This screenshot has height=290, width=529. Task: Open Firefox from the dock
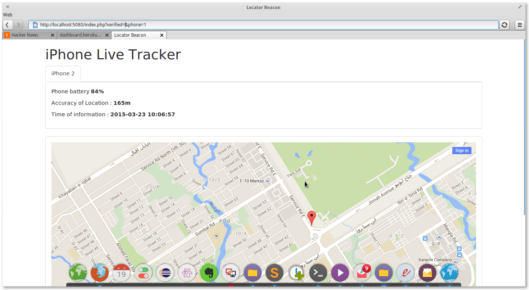click(100, 273)
